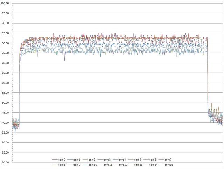Click the core15 legend label

pyautogui.click(x=169, y=165)
